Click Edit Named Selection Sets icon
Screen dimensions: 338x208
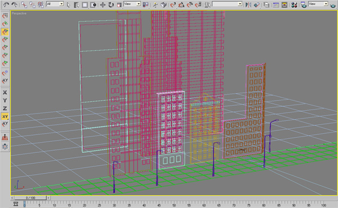pyautogui.click(x=207, y=4)
